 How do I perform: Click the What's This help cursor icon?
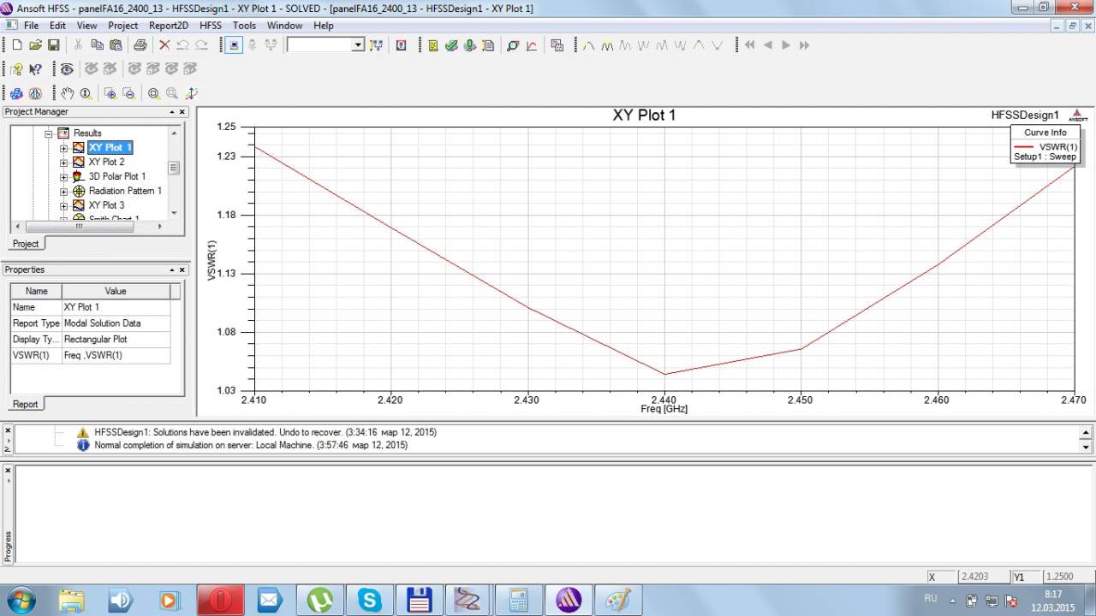[35, 69]
